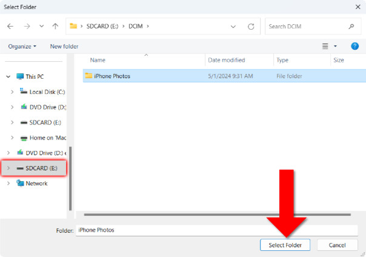This screenshot has width=366, height=257.
Task: Expand DVD Drive (D:) under This PC
Action: [12, 107]
